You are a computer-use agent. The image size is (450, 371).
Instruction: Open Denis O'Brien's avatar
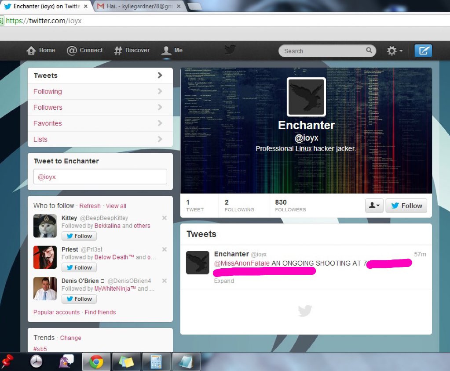[45, 289]
